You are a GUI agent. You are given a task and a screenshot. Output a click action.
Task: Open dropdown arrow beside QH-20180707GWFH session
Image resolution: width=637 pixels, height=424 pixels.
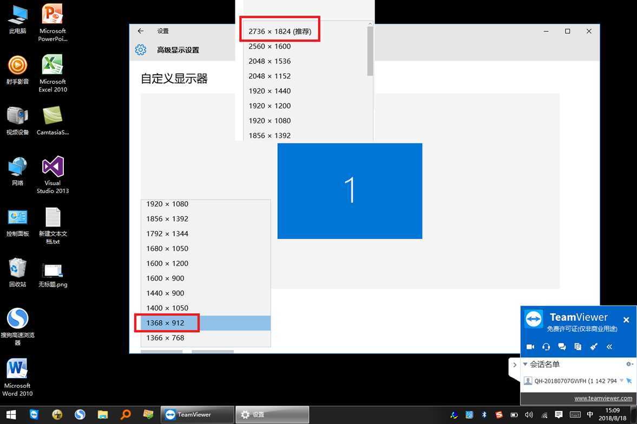(x=621, y=381)
